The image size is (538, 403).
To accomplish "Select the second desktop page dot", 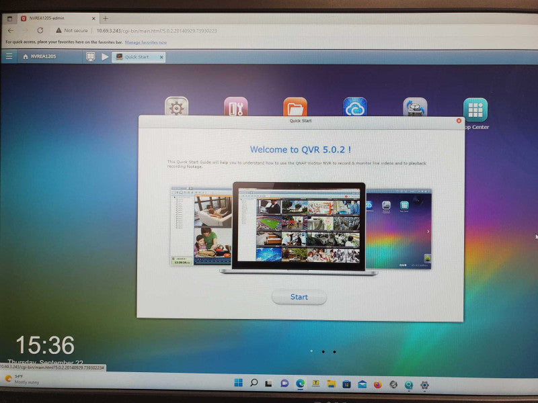I will (323, 351).
